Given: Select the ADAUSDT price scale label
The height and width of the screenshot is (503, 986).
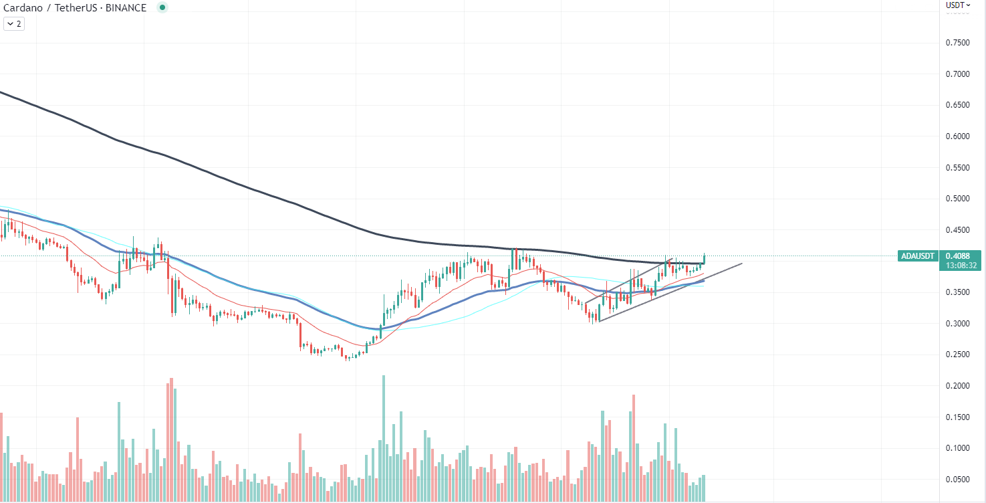Looking at the screenshot, I should [918, 256].
